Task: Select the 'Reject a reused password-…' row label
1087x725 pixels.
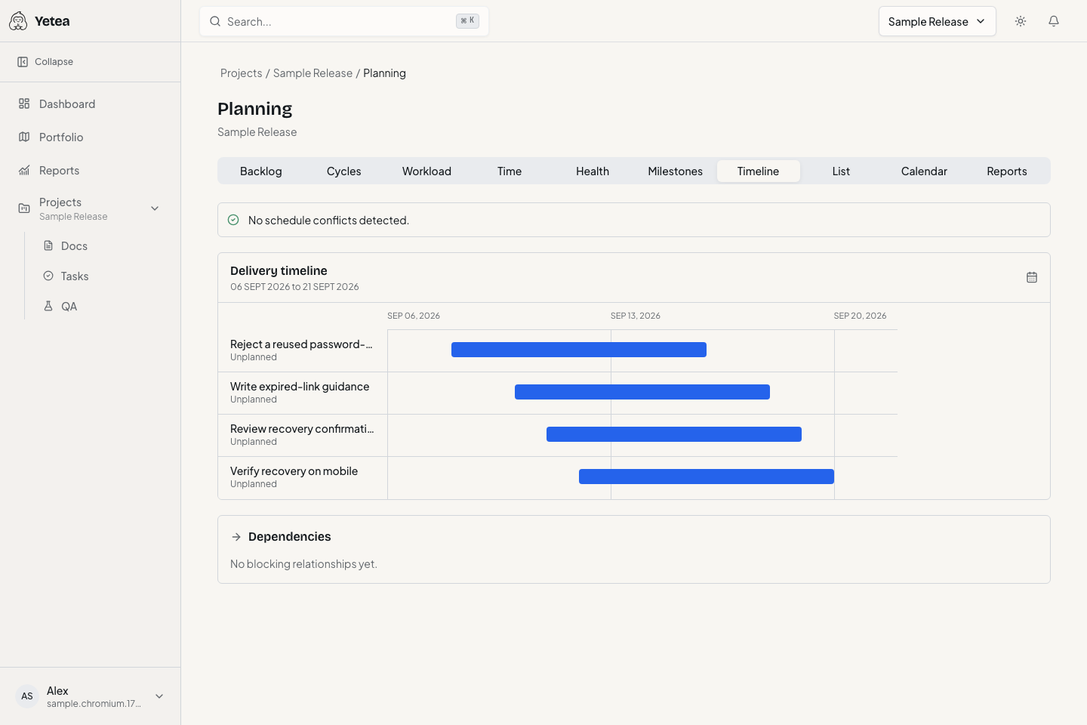Action: point(302,344)
